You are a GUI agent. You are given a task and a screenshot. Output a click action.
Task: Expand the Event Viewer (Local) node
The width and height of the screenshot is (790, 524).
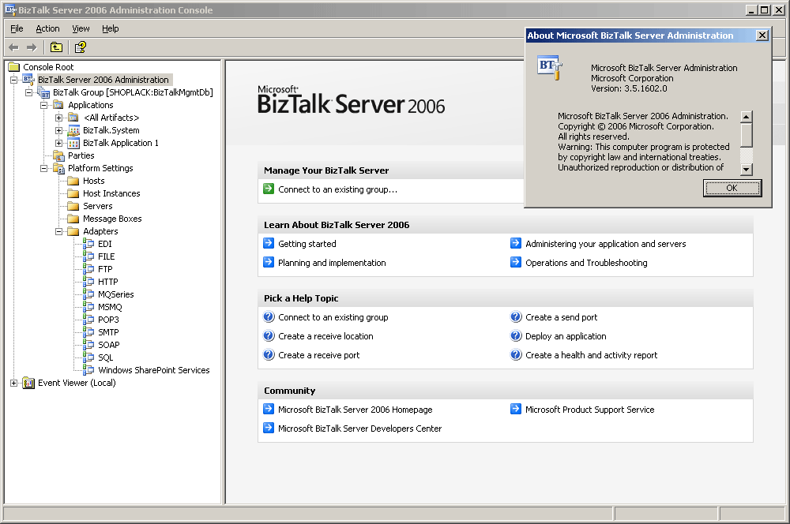13,383
